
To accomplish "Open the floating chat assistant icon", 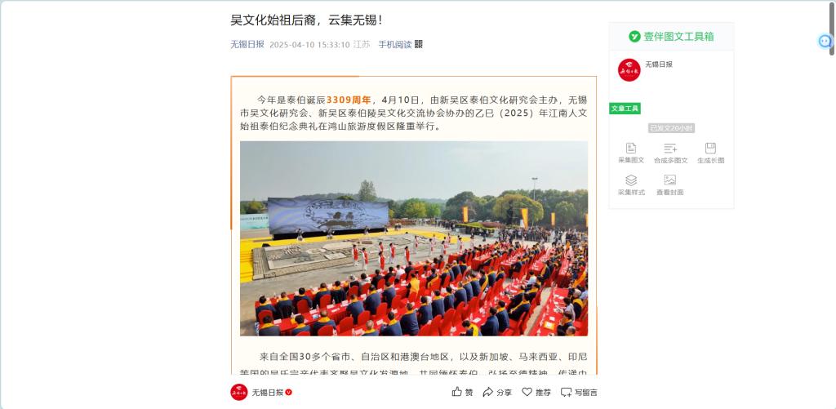I will tap(825, 41).
